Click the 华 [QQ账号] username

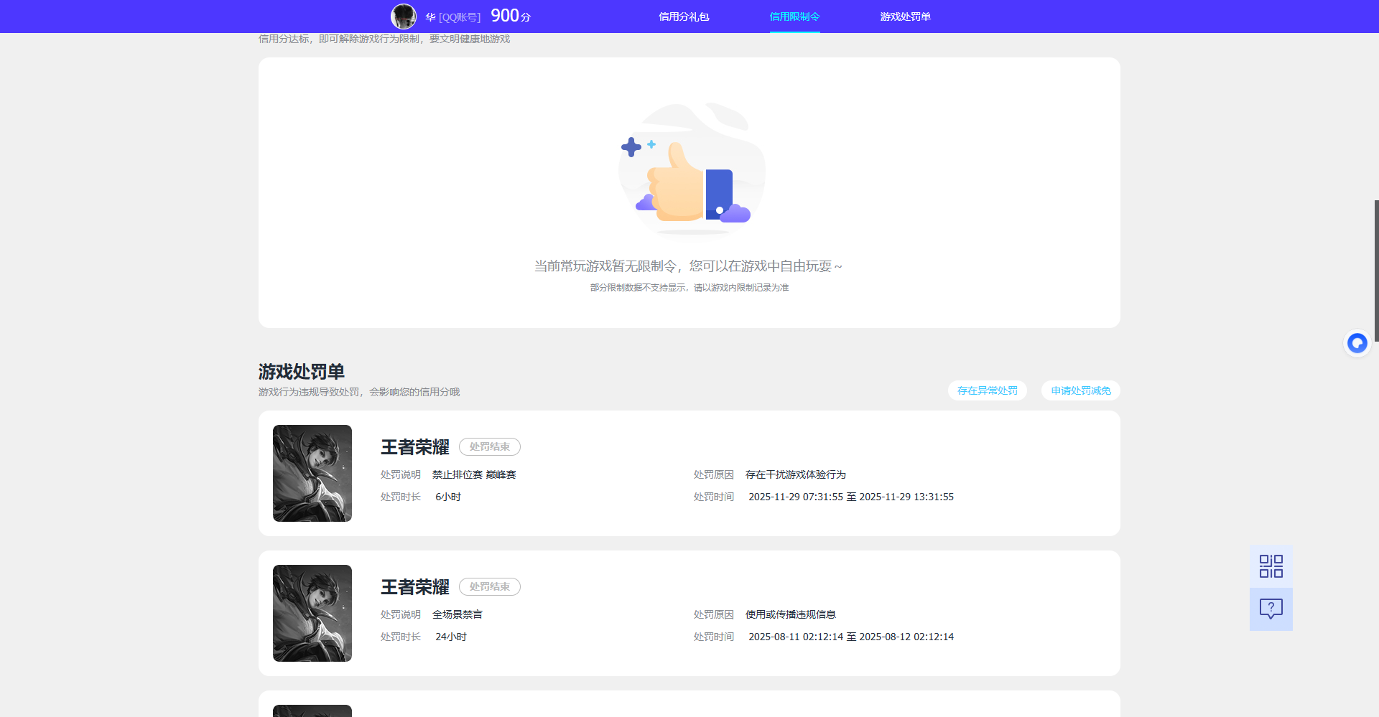coord(452,17)
